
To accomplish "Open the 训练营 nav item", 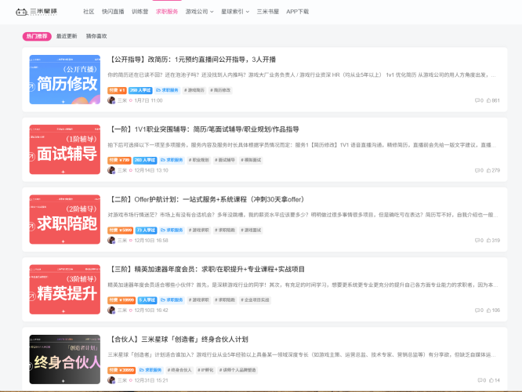I will pos(140,12).
